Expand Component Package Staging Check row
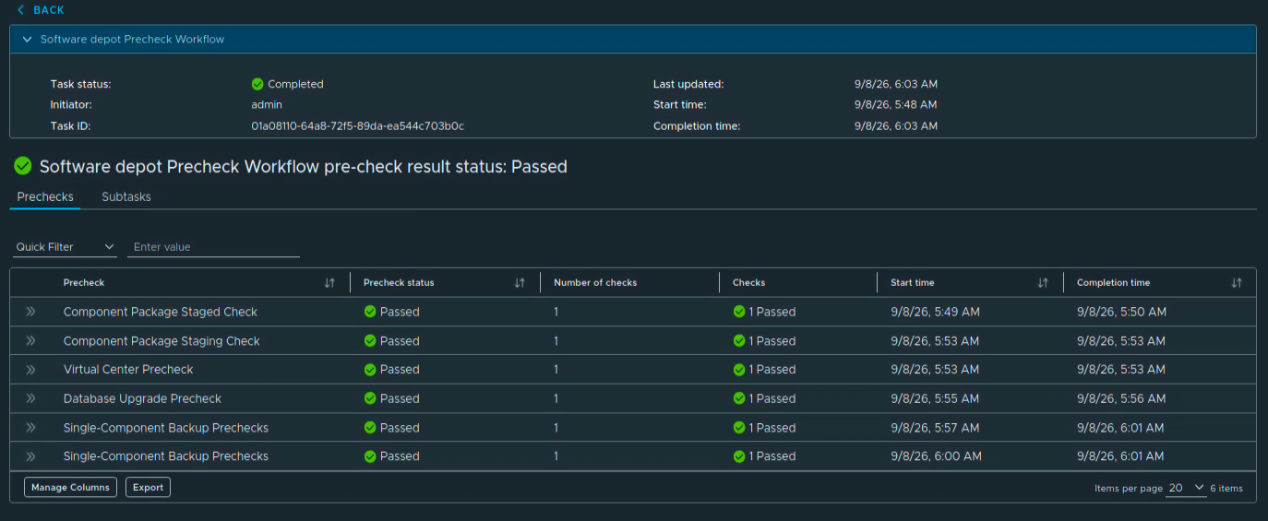 [30, 341]
